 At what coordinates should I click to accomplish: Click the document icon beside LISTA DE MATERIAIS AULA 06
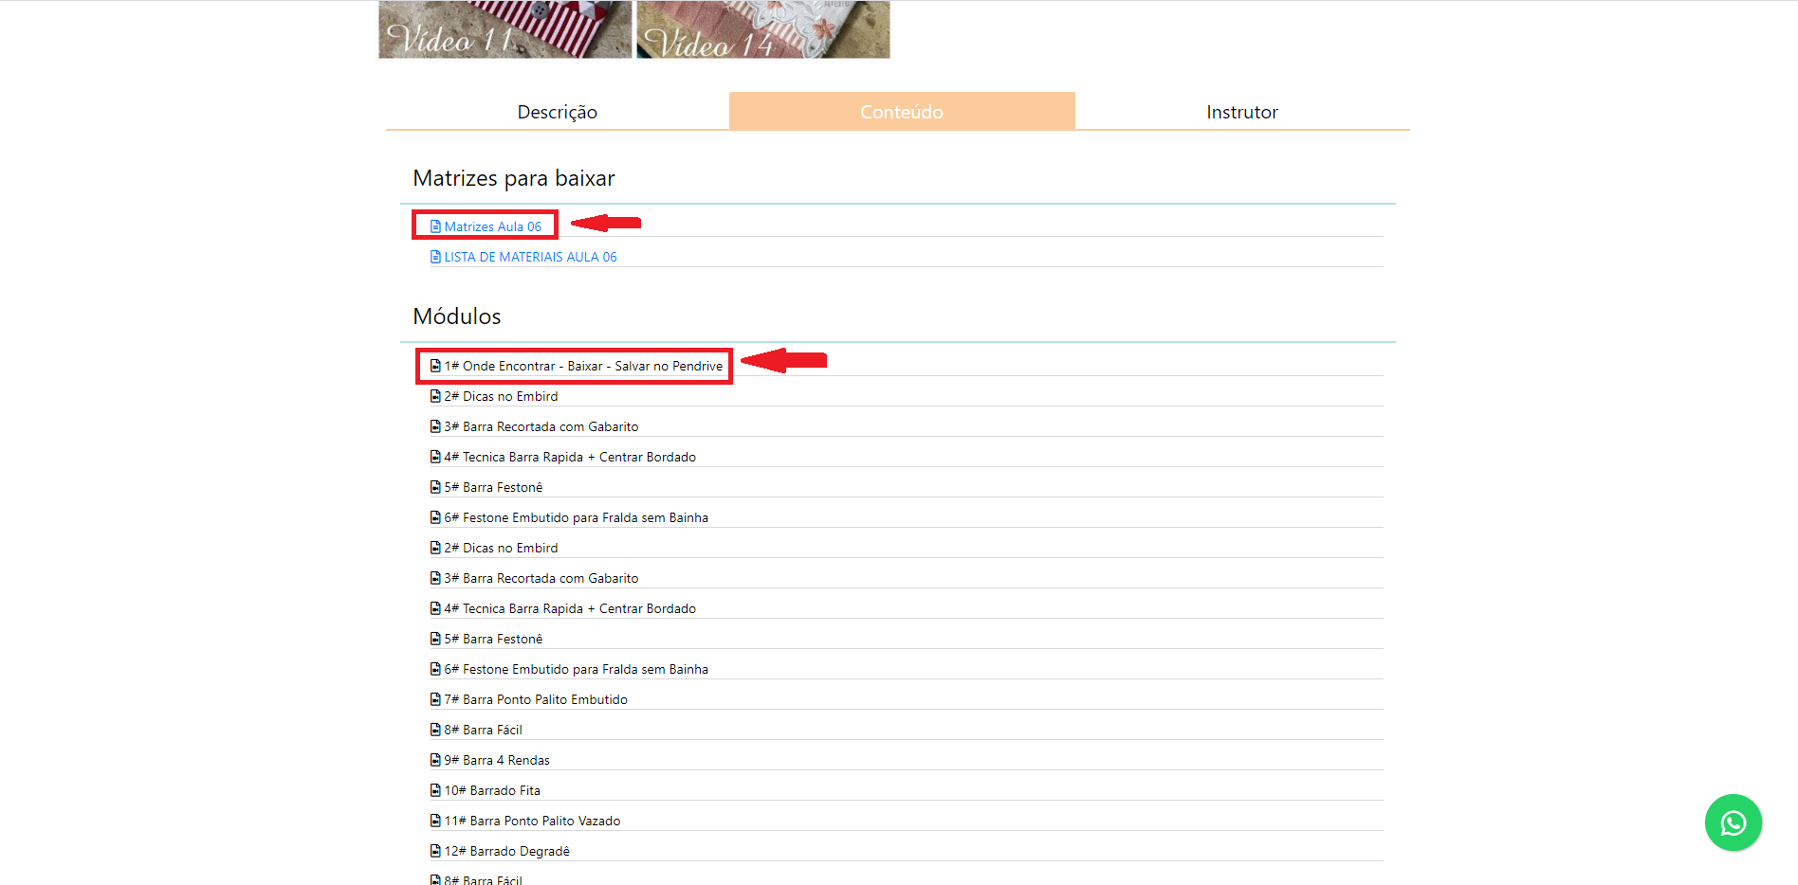click(x=435, y=257)
